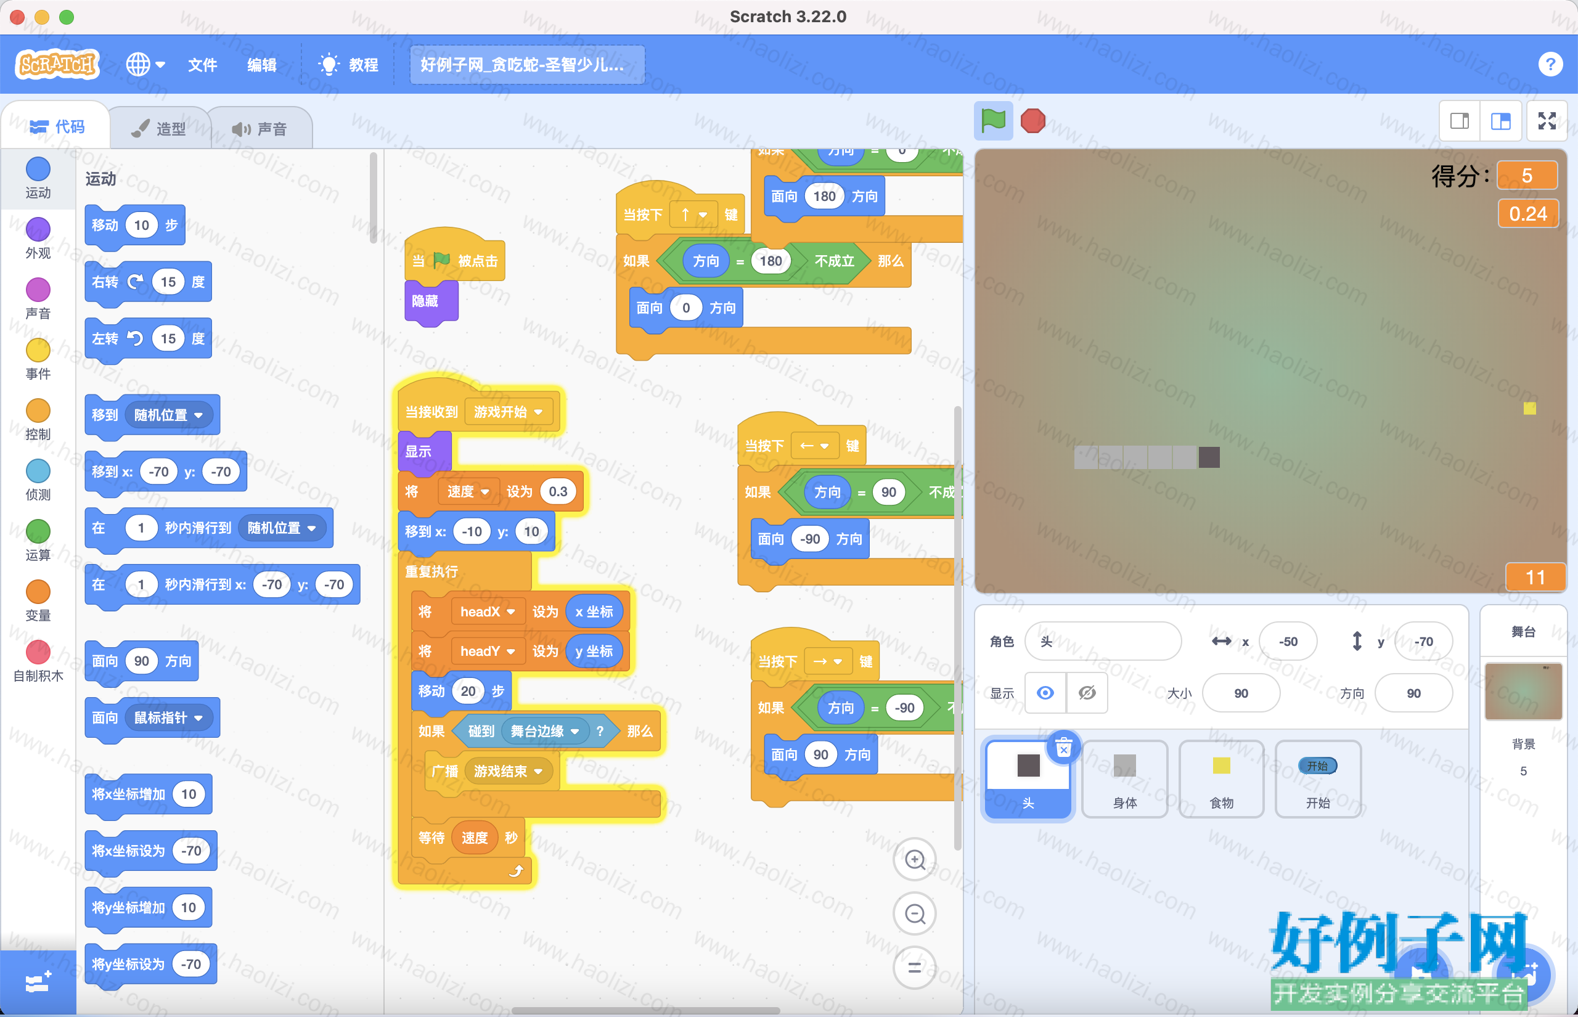Click the x coordinate field -50

pyautogui.click(x=1288, y=641)
